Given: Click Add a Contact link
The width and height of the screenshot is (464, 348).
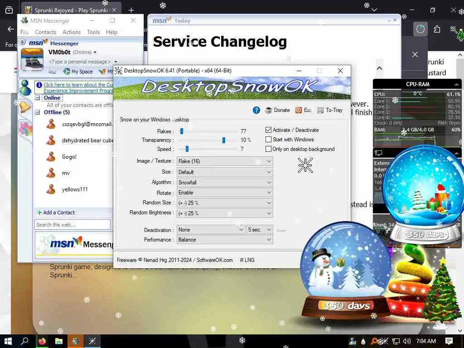Looking at the screenshot, I should tap(59, 213).
